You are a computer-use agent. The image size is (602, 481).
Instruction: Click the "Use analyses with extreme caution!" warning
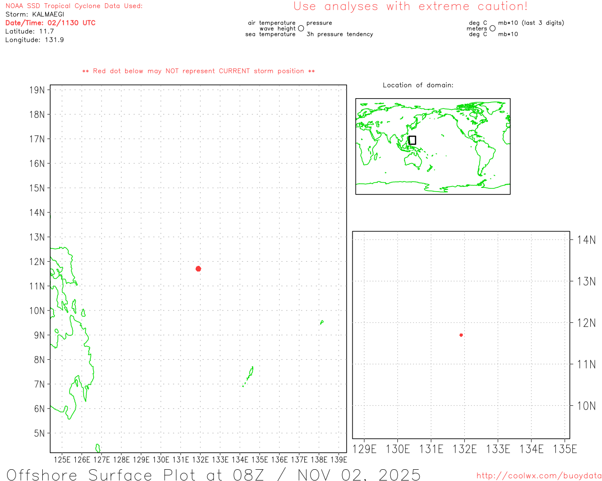(x=410, y=7)
